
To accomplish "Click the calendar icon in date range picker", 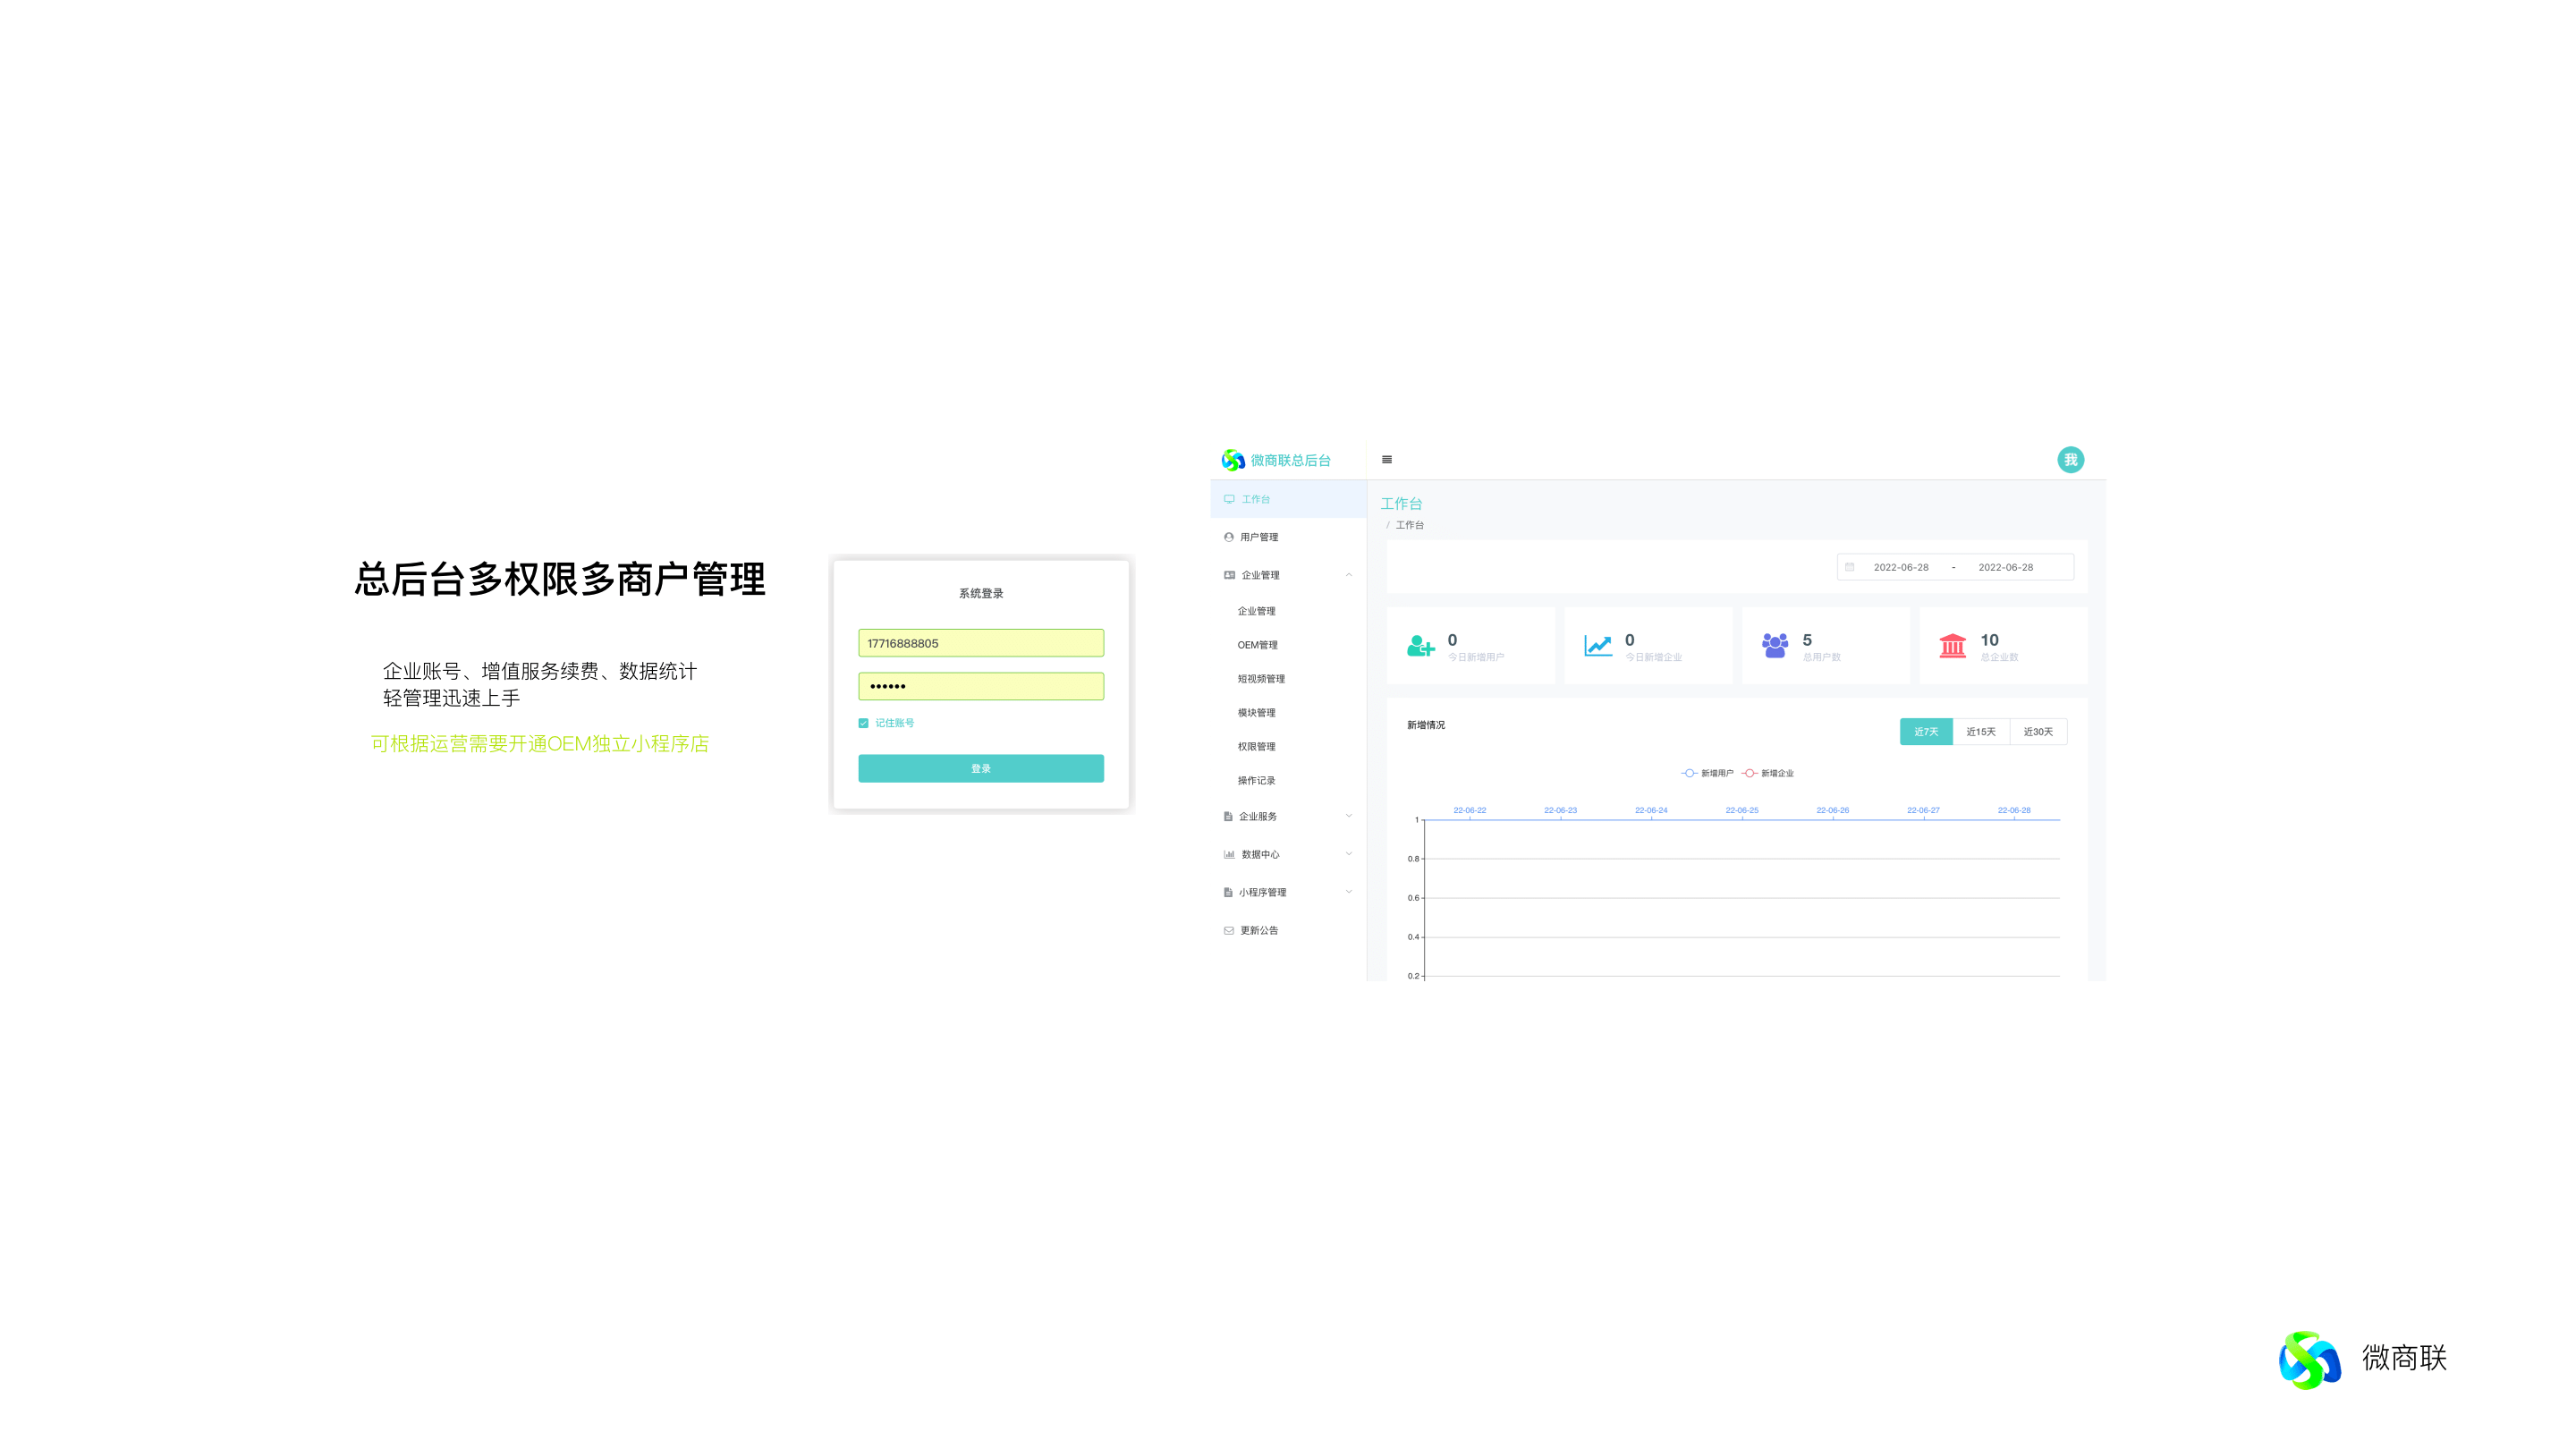I will click(x=1850, y=567).
